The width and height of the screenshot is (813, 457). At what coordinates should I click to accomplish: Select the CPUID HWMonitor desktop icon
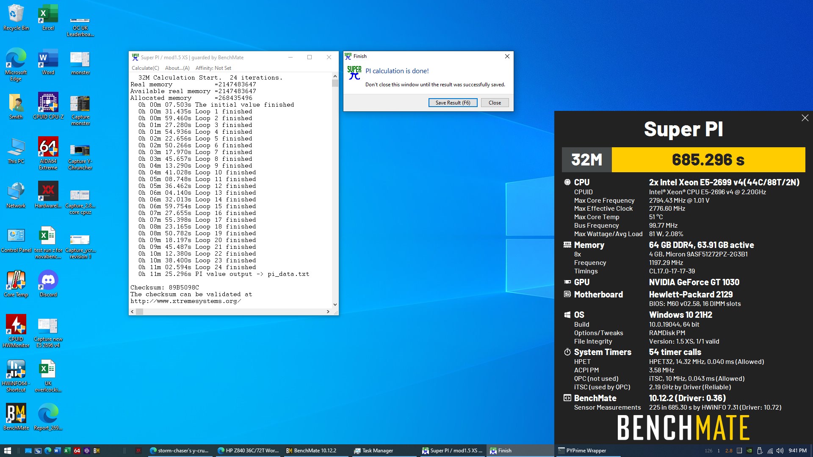point(16,331)
